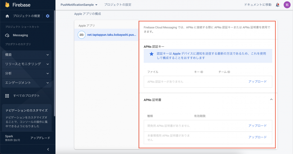Screen dimensions: 293x154
Task: Click the iOS+ app badge icon
Action: click(x=82, y=35)
